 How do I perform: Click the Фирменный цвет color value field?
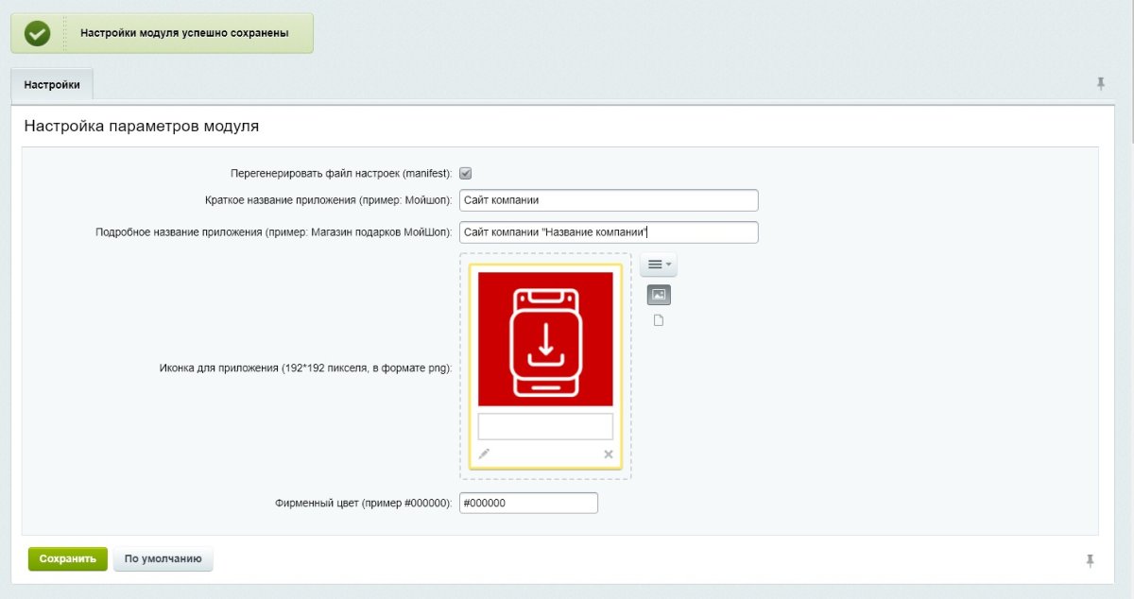click(527, 503)
